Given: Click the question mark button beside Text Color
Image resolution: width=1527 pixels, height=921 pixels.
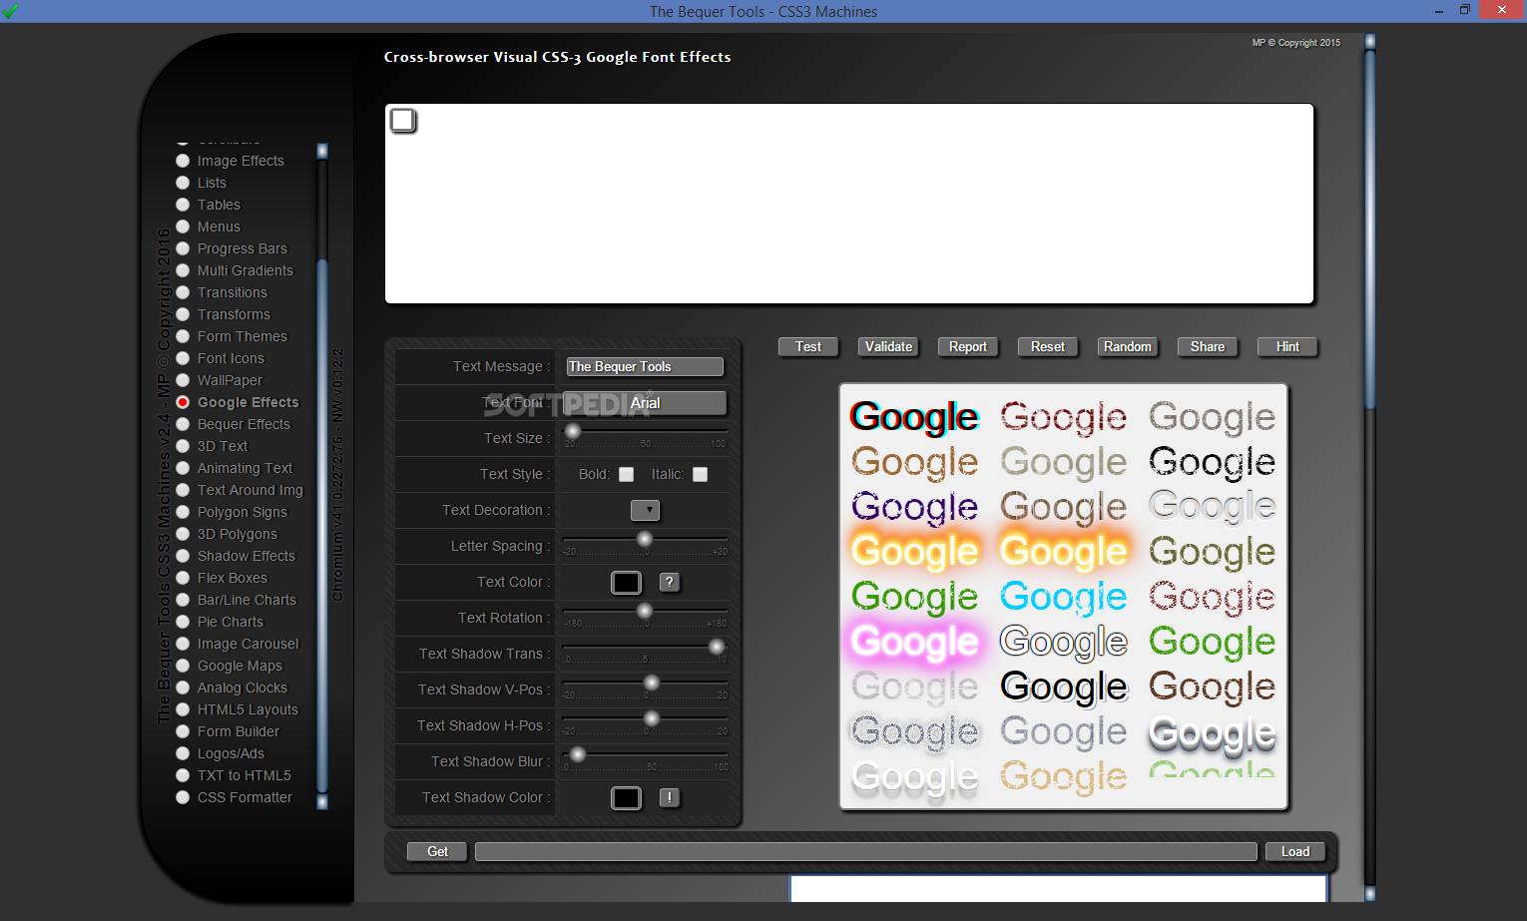Looking at the screenshot, I should click(x=670, y=582).
